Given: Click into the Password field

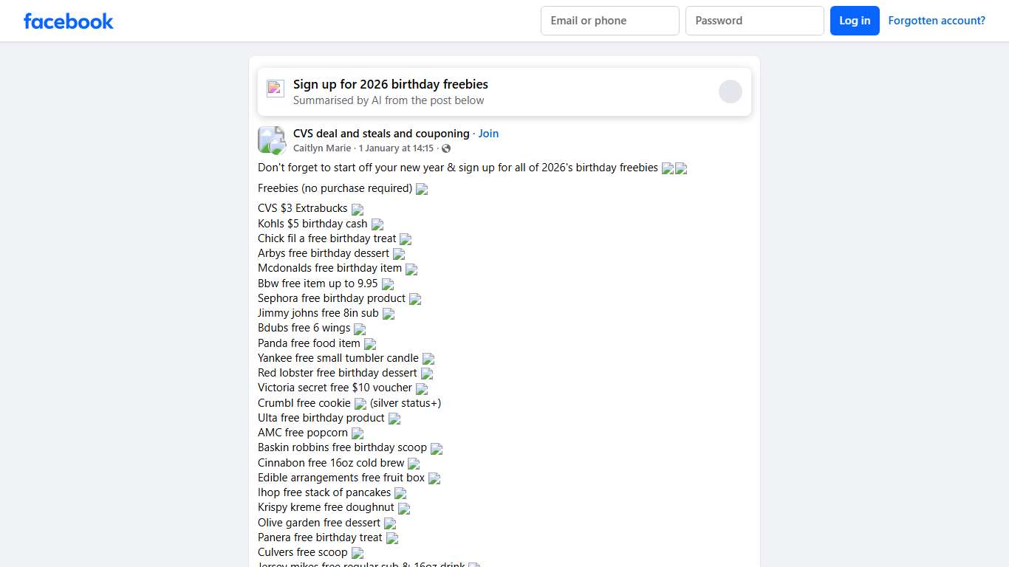Looking at the screenshot, I should click(x=754, y=21).
